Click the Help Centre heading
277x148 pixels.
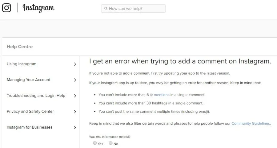20,47
